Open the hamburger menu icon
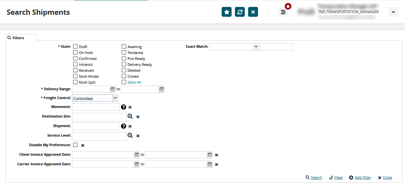The width and height of the screenshot is (405, 190). pyautogui.click(x=283, y=12)
